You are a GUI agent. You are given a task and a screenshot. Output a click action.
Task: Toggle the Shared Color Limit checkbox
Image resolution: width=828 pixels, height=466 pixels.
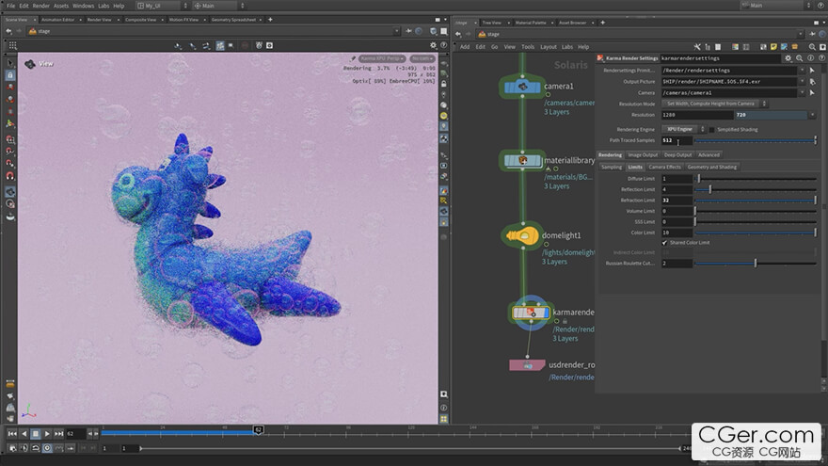click(665, 242)
